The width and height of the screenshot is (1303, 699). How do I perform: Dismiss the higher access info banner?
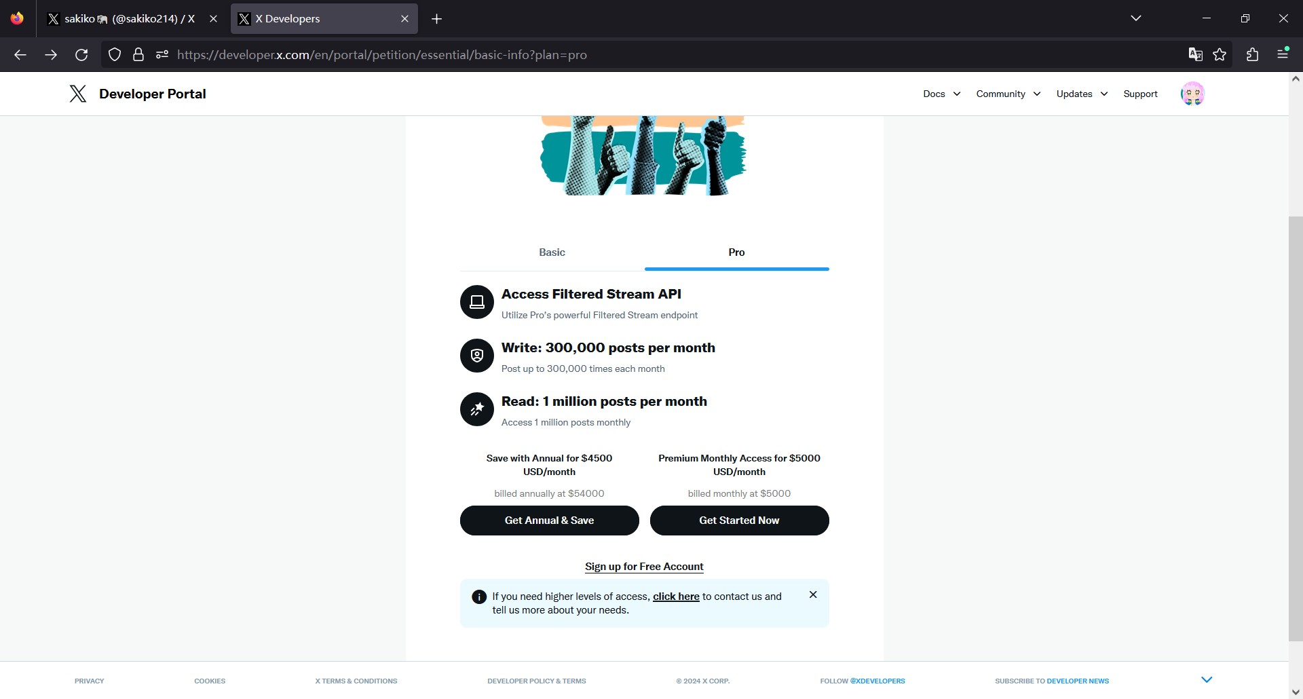[813, 594]
